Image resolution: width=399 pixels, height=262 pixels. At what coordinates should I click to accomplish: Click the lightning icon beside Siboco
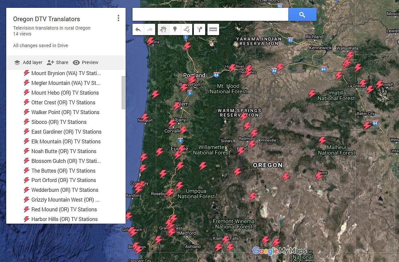[27, 122]
